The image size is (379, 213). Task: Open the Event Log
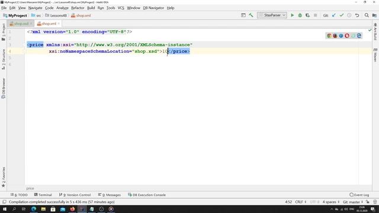[359, 195]
